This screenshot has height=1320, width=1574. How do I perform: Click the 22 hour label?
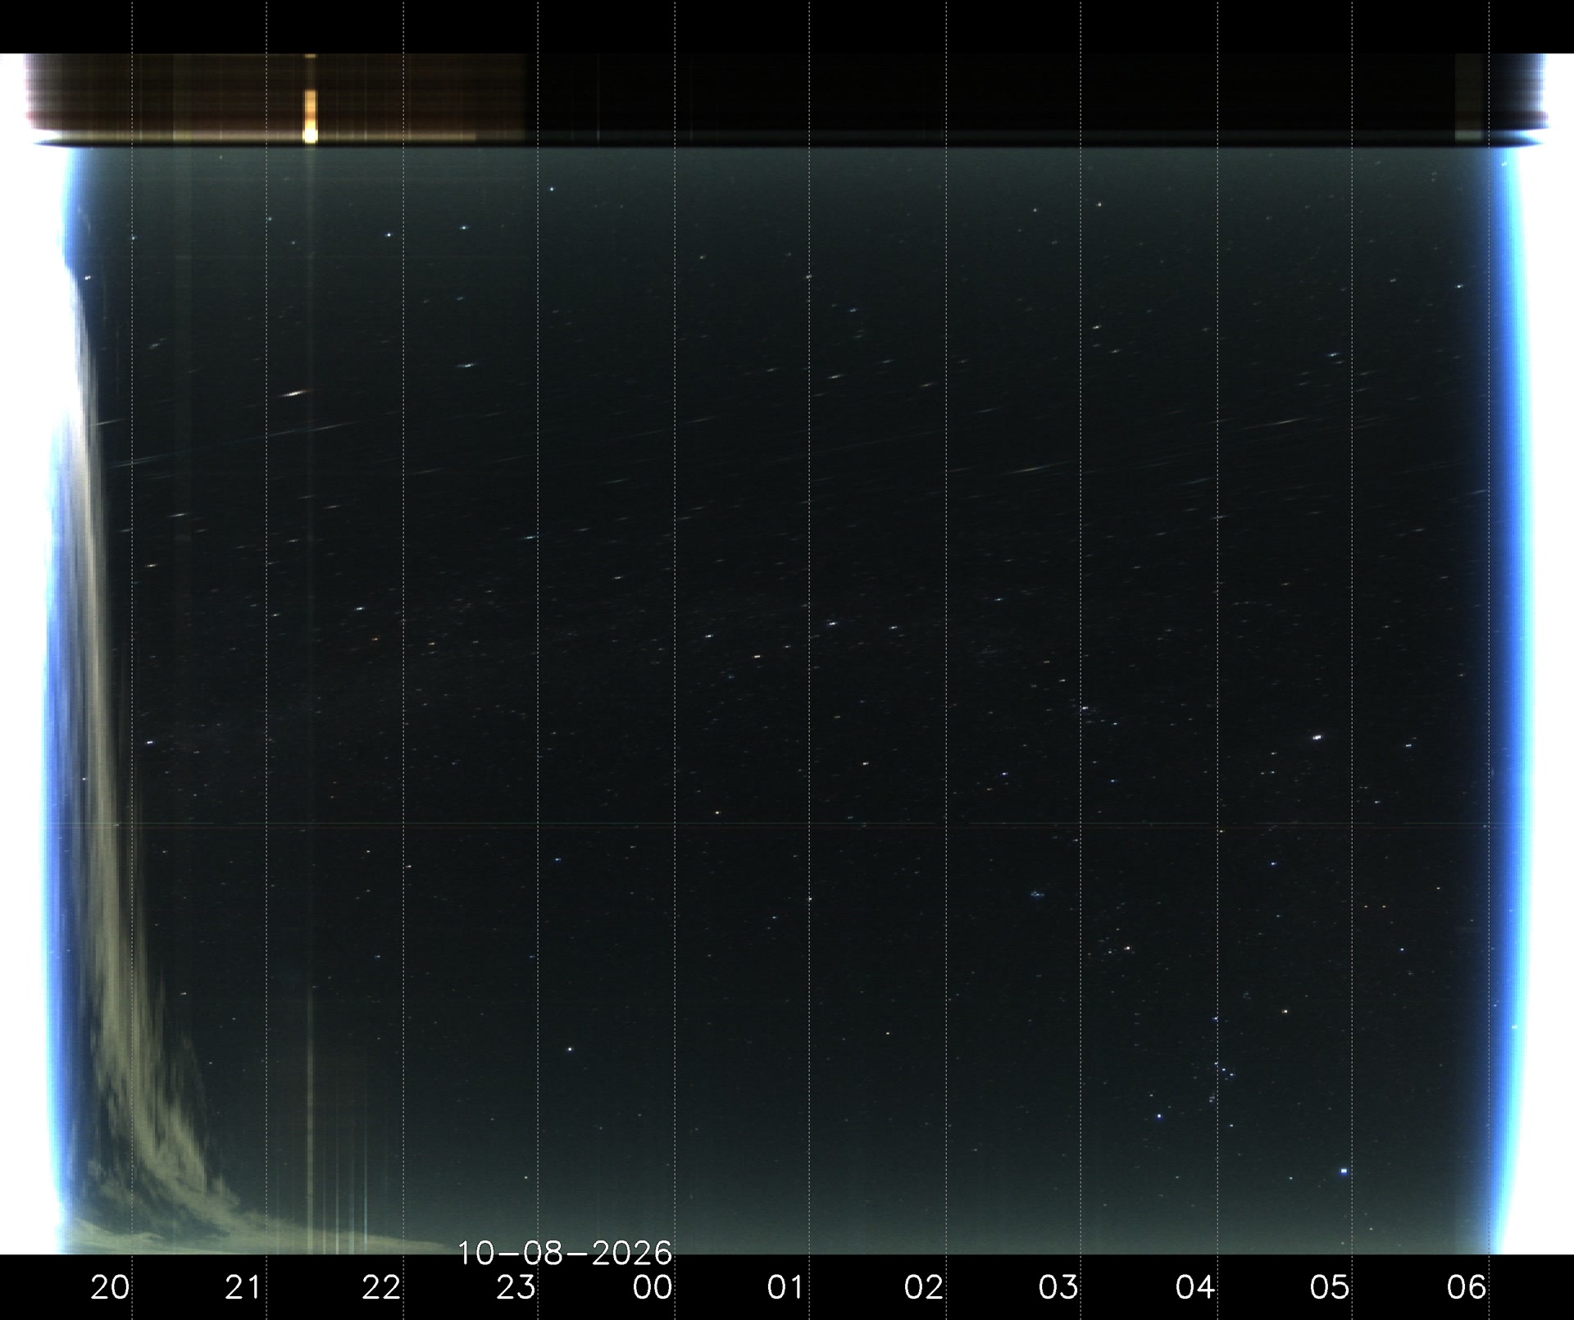[x=381, y=1287]
